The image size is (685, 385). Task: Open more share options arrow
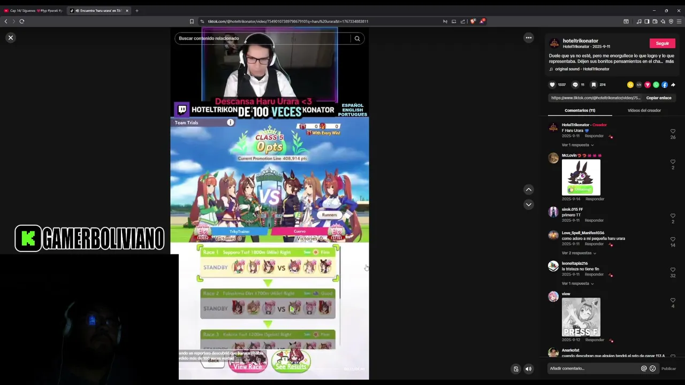[x=673, y=84]
